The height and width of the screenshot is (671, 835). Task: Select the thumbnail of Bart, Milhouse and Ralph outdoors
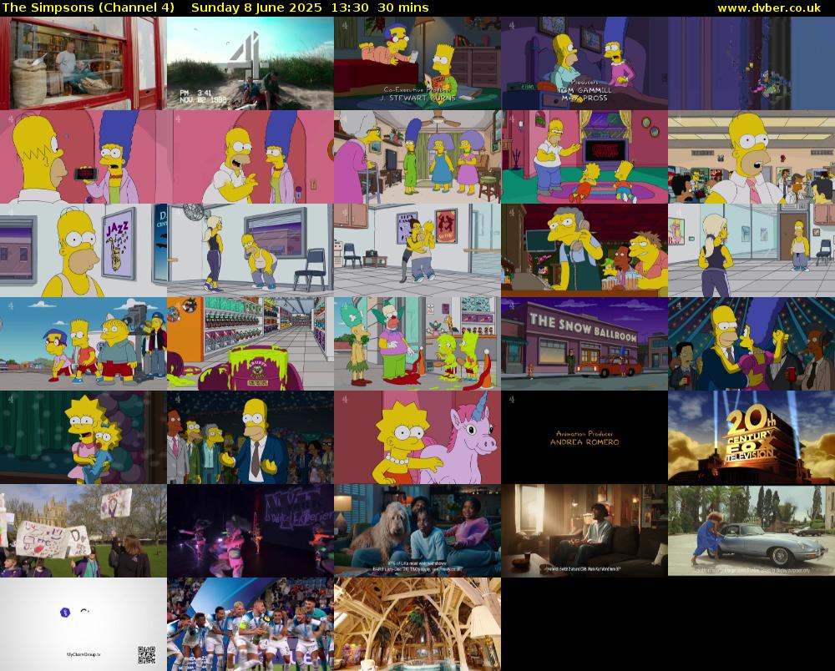pyautogui.click(x=83, y=344)
